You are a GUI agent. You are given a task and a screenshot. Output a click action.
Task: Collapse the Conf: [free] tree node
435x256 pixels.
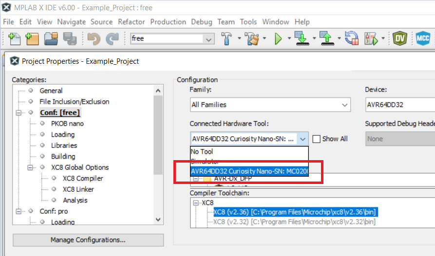[x=19, y=113]
